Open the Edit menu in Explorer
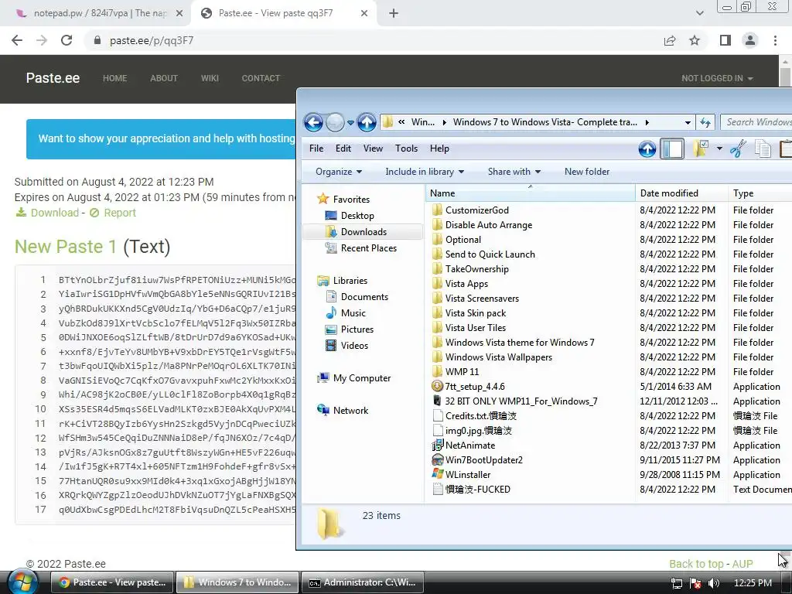The height and width of the screenshot is (594, 792). tap(343, 148)
